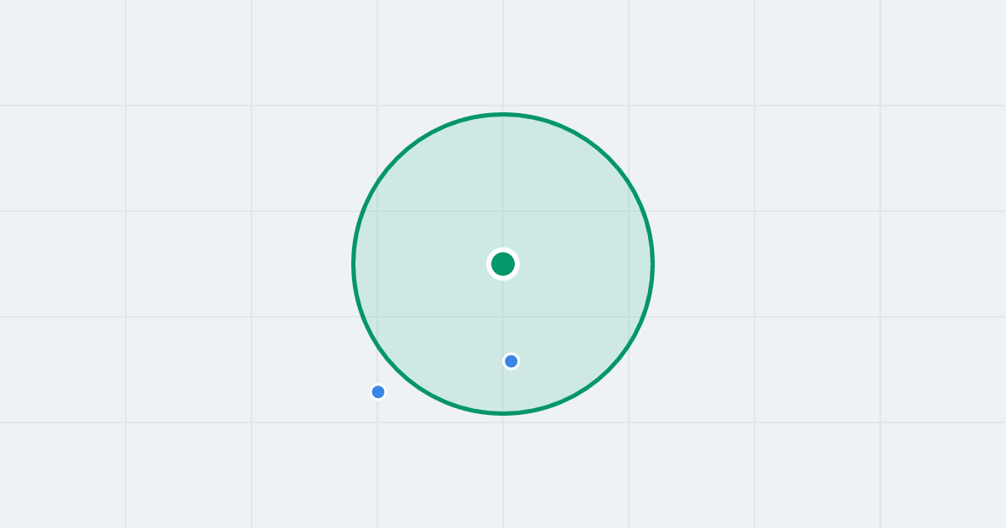The height and width of the screenshot is (528, 1006).
Task: Select the blue dot inside the green circle
Action: click(x=511, y=361)
